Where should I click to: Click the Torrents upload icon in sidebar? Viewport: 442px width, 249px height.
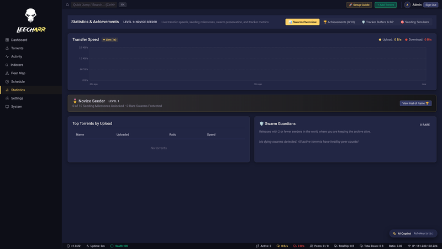click(x=7, y=48)
